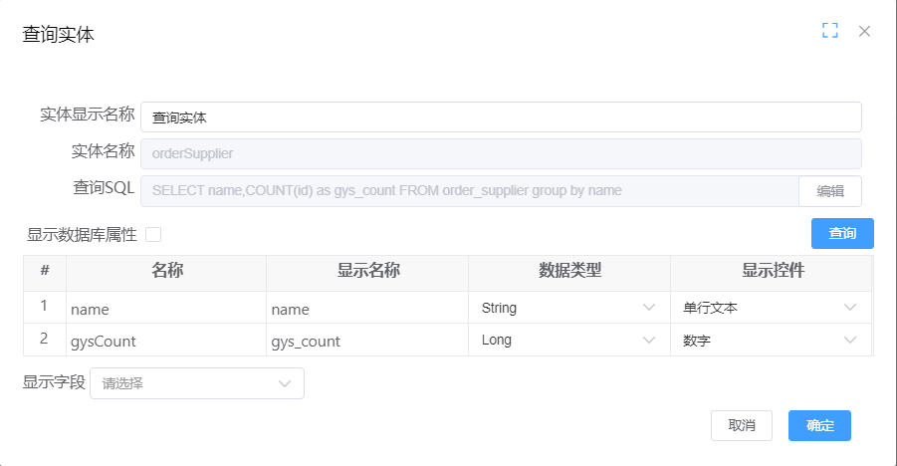
Task: Close the 查询实体 dialog
Action: point(864,31)
